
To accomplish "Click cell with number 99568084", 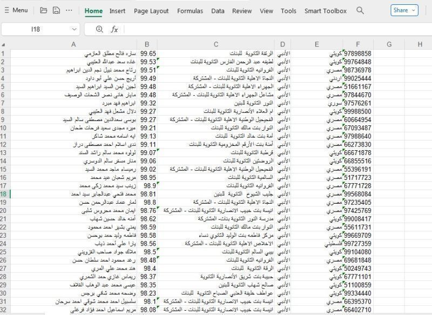I will 358,194.
